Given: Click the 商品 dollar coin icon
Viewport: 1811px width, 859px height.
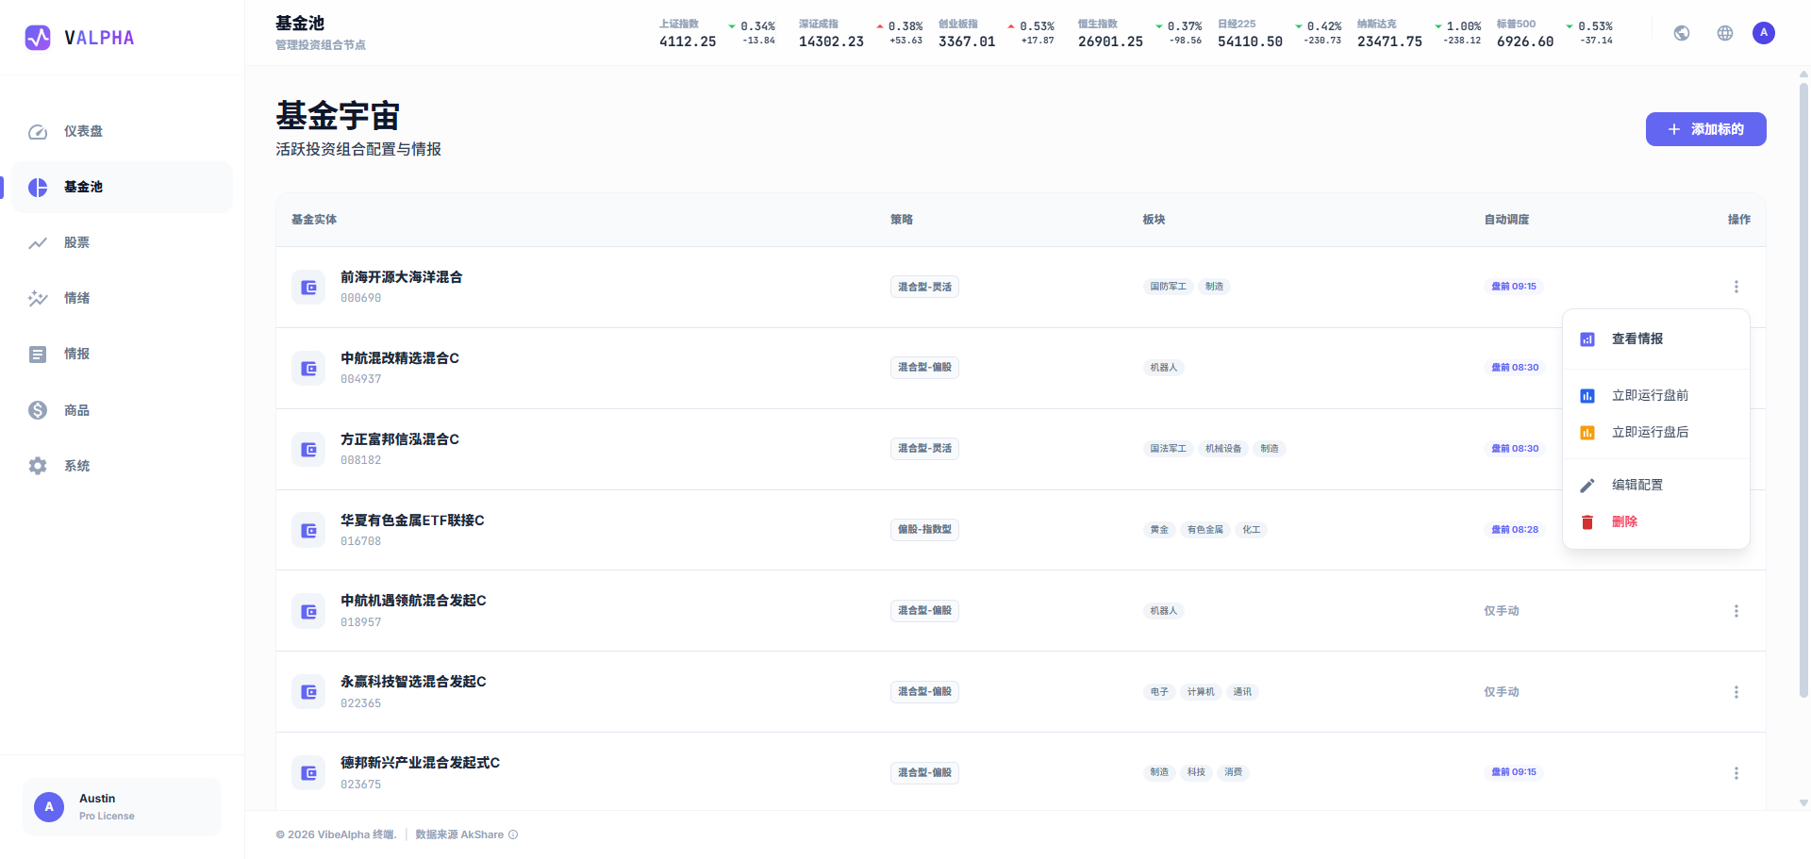Looking at the screenshot, I should pos(38,410).
